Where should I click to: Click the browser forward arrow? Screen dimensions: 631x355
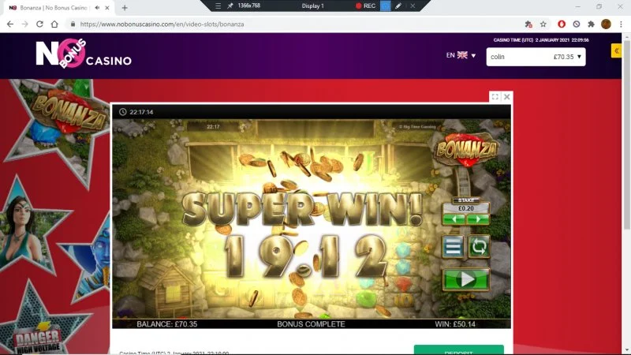coord(25,24)
